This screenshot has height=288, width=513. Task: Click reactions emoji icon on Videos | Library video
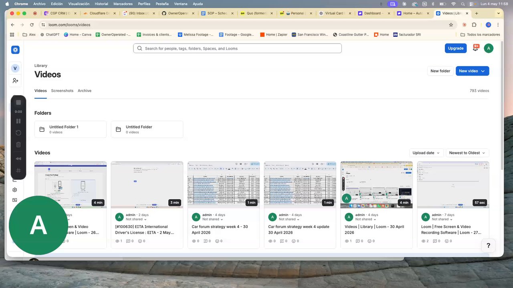click(x=370, y=241)
